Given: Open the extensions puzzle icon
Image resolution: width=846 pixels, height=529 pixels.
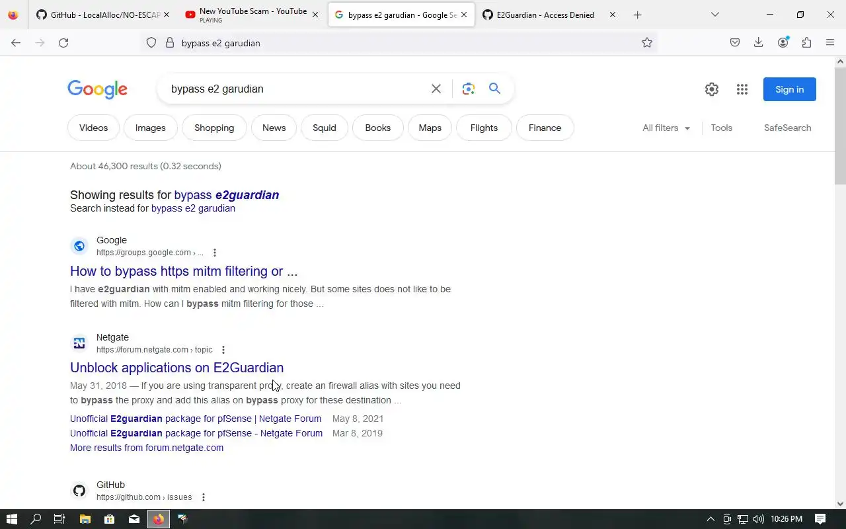Looking at the screenshot, I should point(806,43).
